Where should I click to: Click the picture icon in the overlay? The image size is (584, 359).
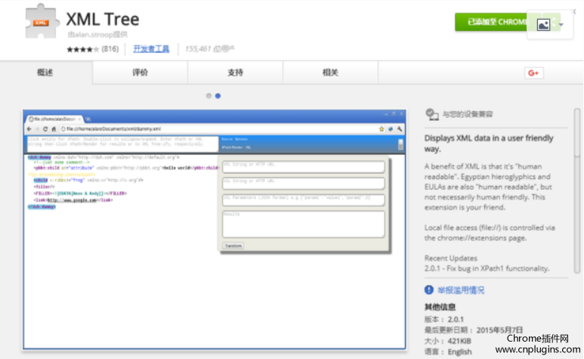tap(543, 25)
